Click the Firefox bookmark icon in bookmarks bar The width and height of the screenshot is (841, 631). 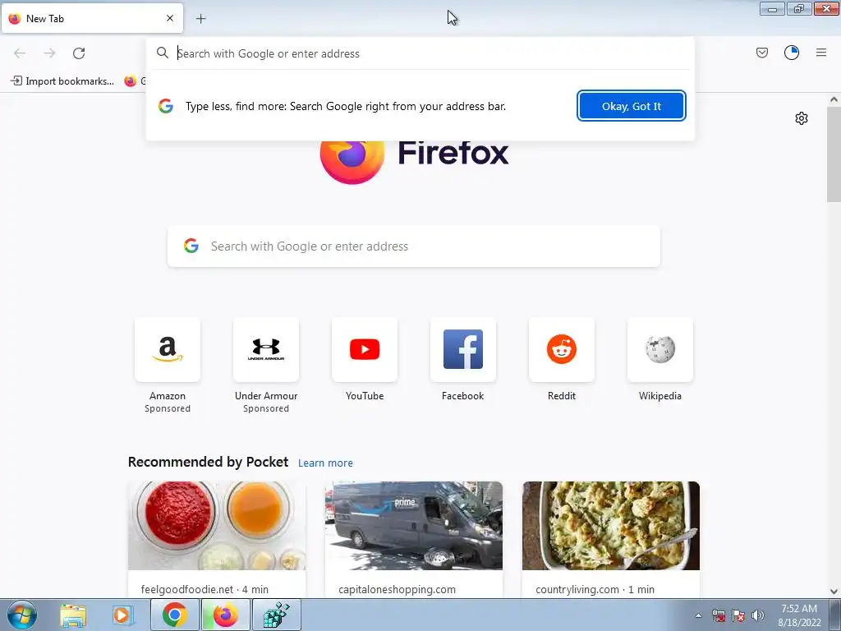click(131, 81)
